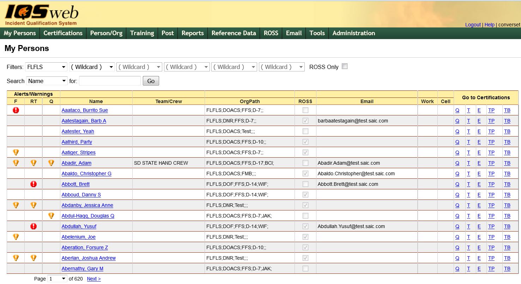
Task: Click the RT warning icon for Abdanby, Jessica Anne
Action: (34, 205)
